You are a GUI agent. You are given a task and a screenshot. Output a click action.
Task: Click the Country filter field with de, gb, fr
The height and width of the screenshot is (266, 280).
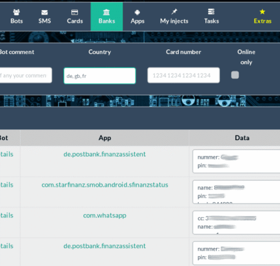tap(99, 76)
